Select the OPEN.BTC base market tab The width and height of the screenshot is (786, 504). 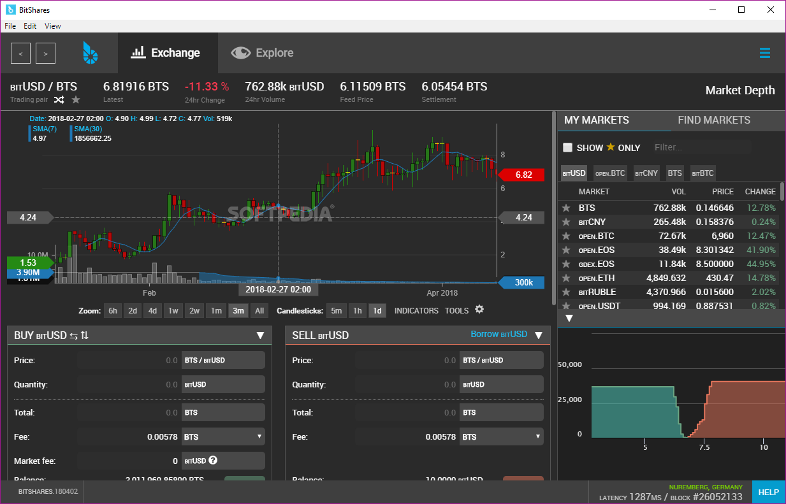point(610,173)
